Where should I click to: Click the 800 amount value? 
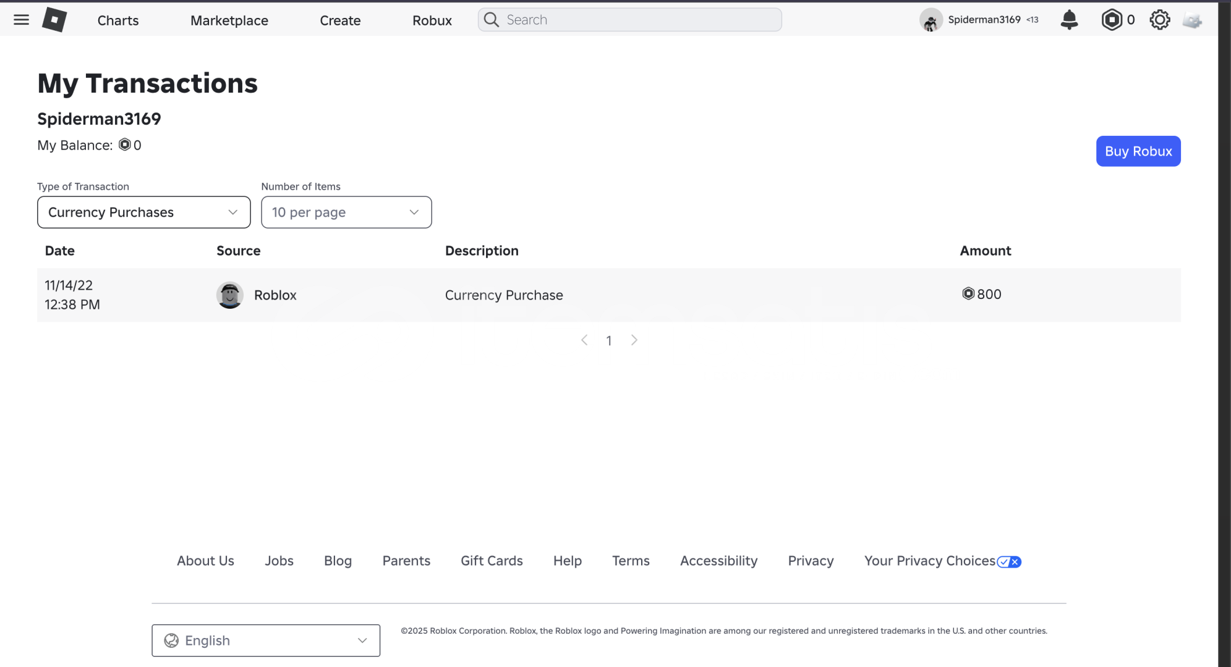click(989, 294)
